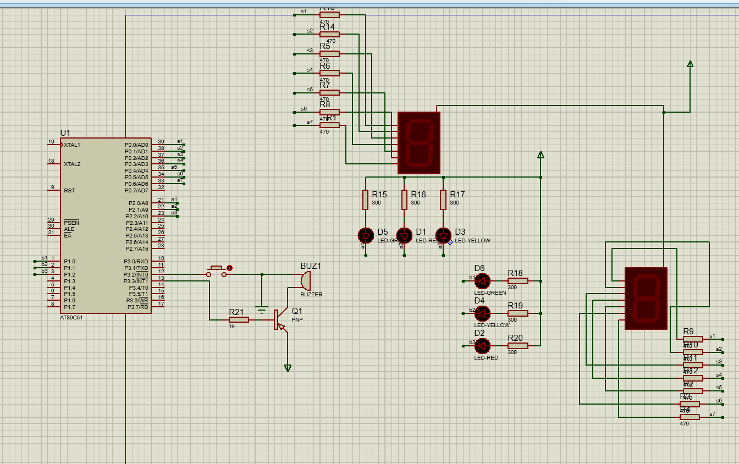The height and width of the screenshot is (464, 739).
Task: Select resistor R17 symbol
Action: click(x=443, y=200)
